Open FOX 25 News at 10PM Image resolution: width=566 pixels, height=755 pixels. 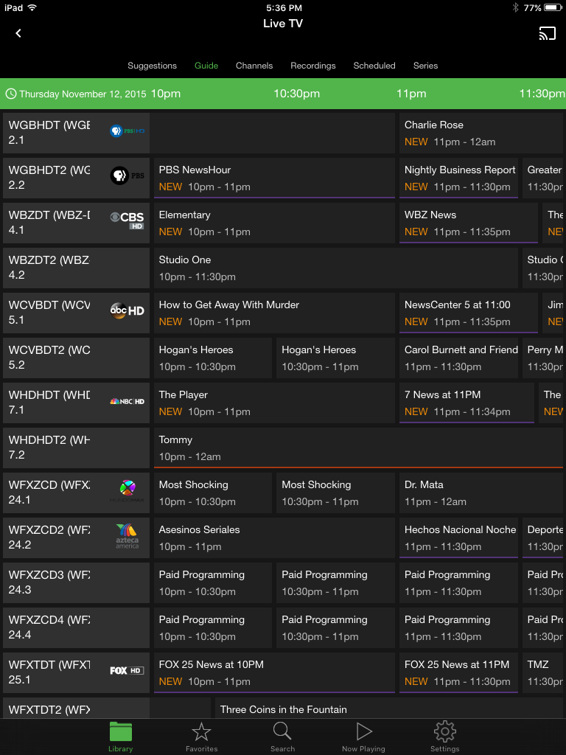(274, 672)
